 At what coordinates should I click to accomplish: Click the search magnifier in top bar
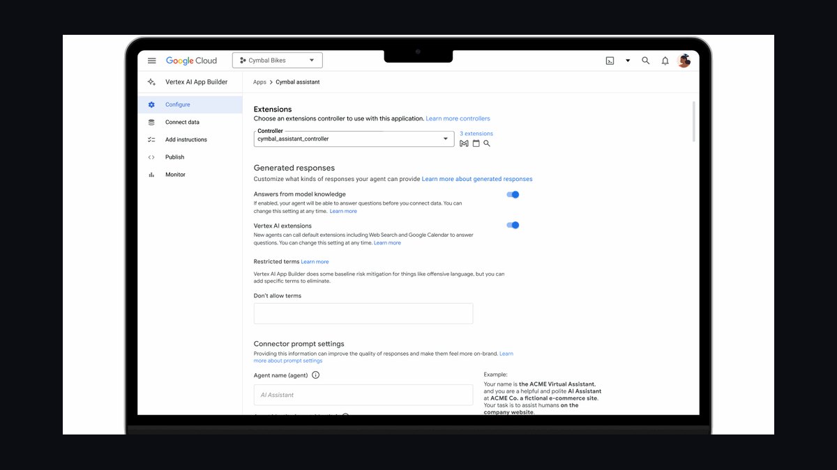point(646,61)
